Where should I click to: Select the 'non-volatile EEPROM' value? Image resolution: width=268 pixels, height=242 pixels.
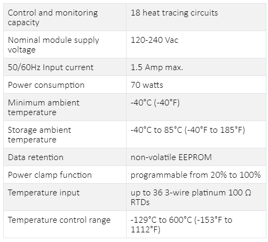point(171,157)
